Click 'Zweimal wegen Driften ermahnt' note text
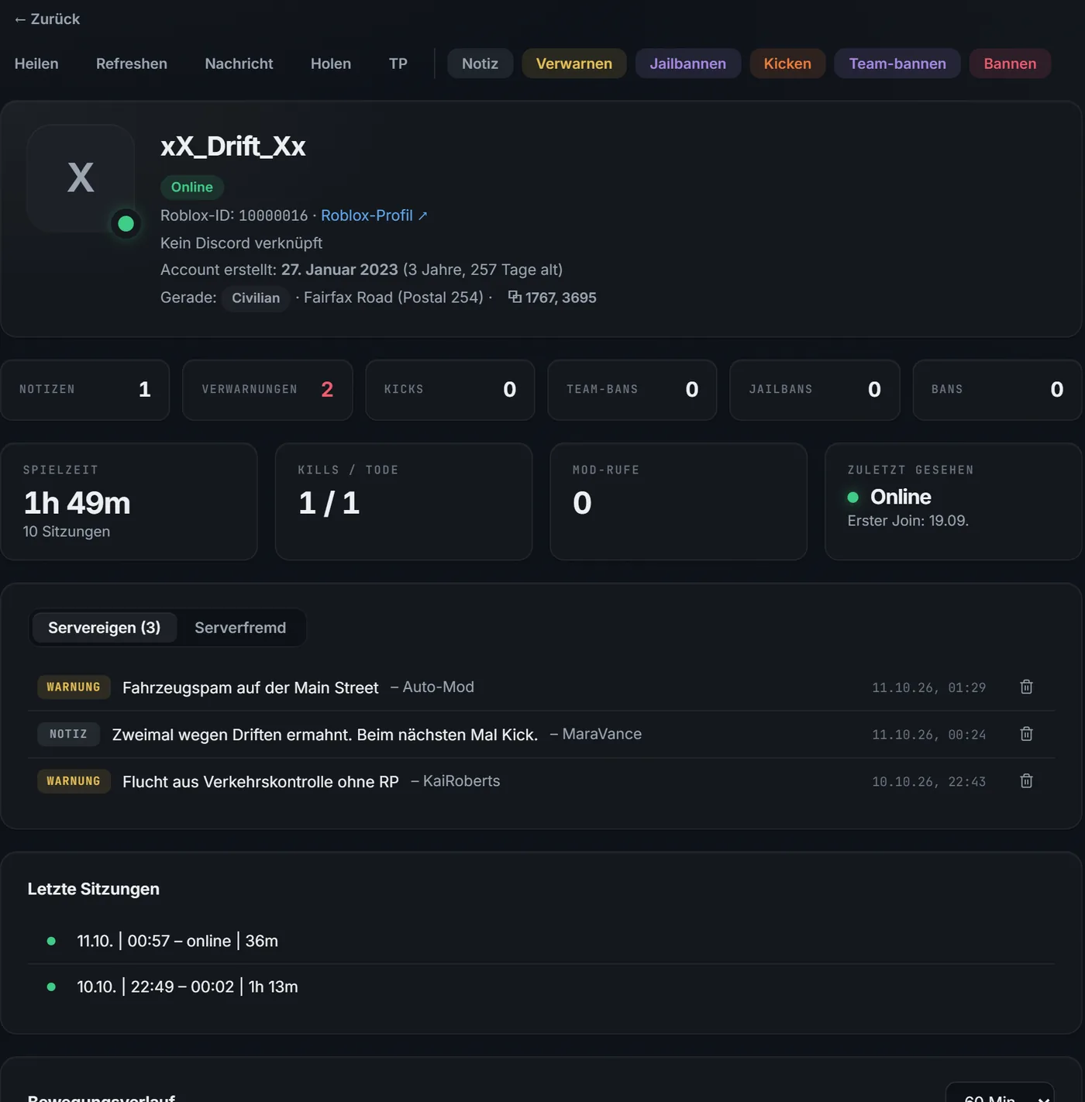The height and width of the screenshot is (1102, 1085). coord(325,735)
